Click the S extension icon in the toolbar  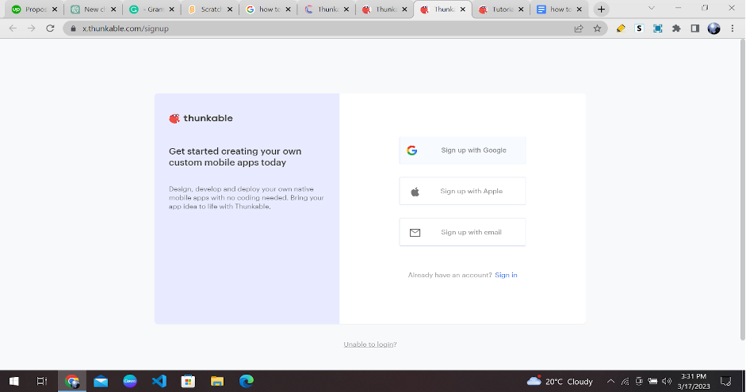(x=639, y=29)
